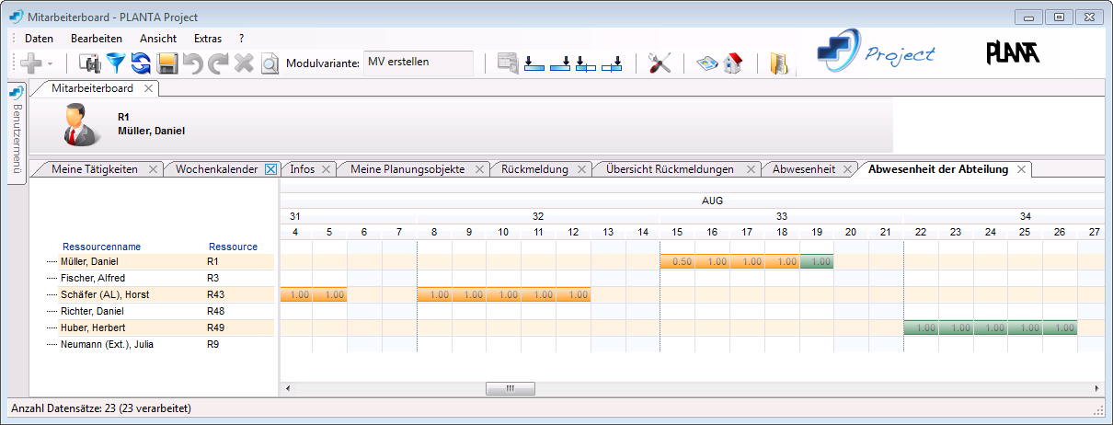The height and width of the screenshot is (425, 1113).
Task: Click the house home icon in toolbar
Action: point(733,63)
